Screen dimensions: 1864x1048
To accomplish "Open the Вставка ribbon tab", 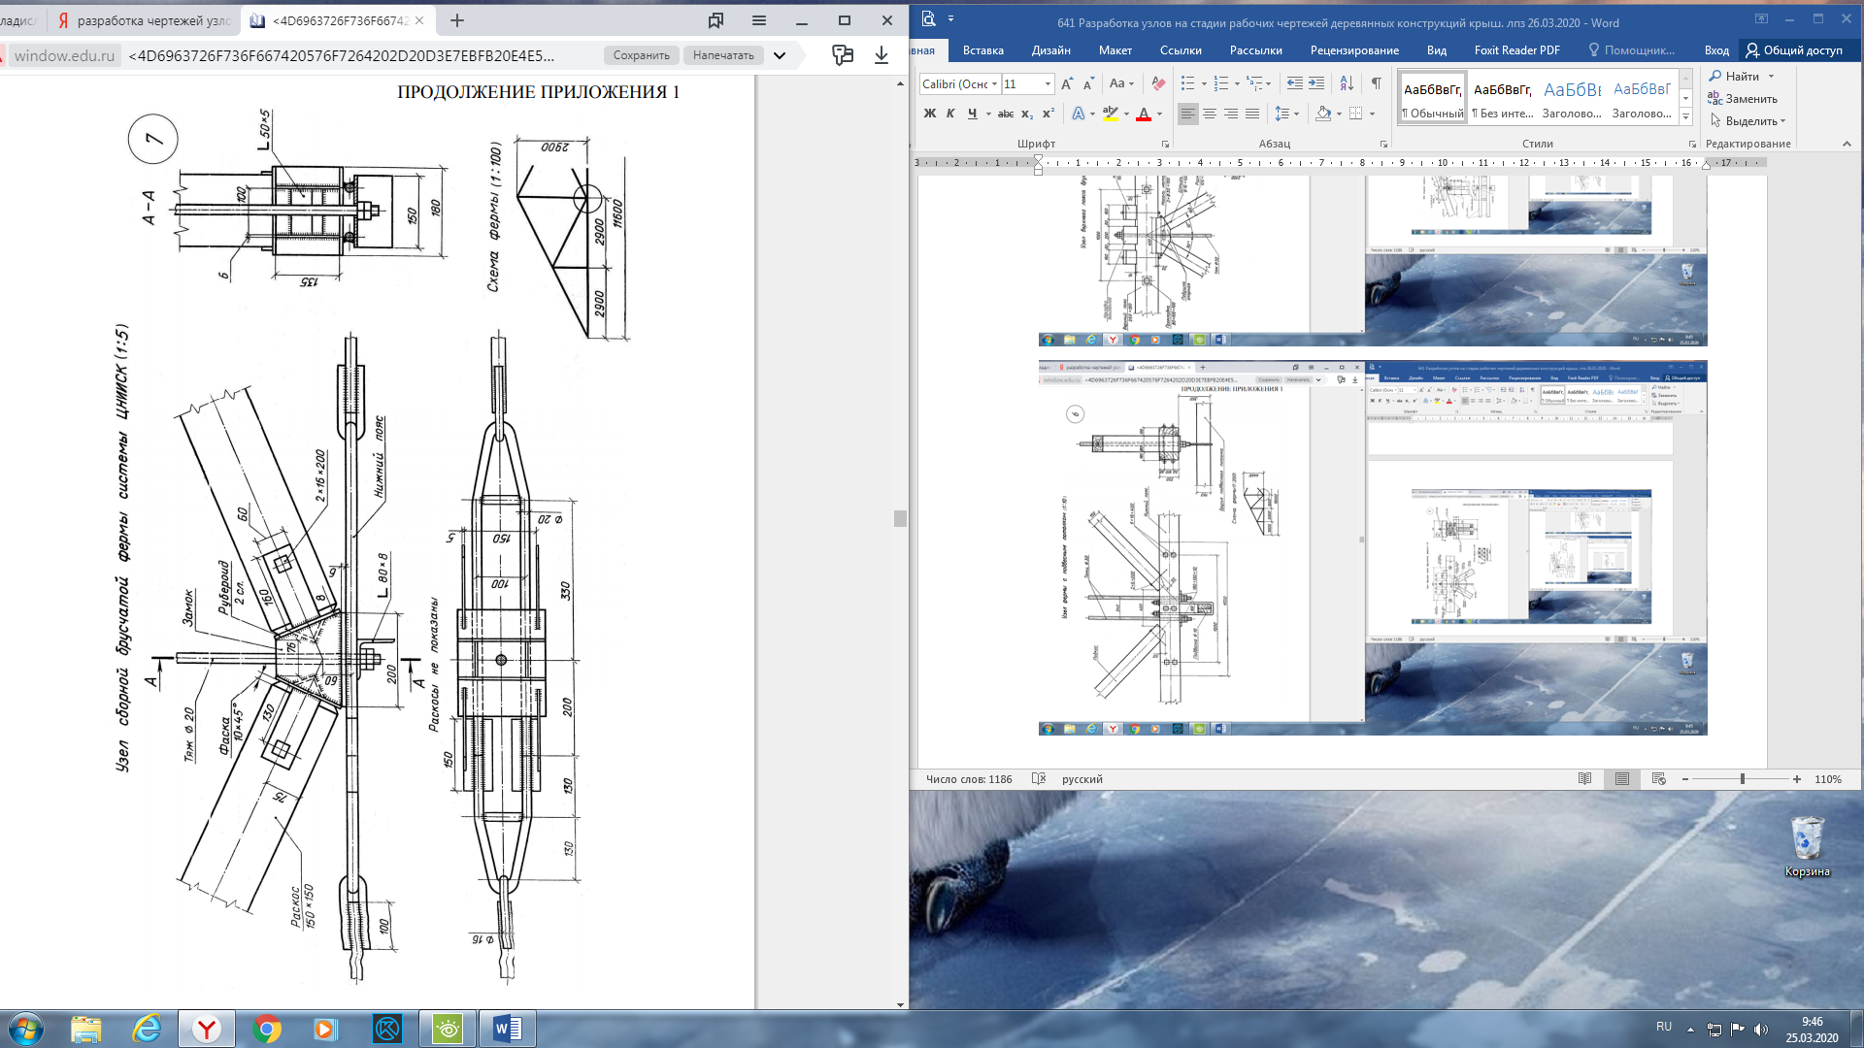I will point(982,50).
